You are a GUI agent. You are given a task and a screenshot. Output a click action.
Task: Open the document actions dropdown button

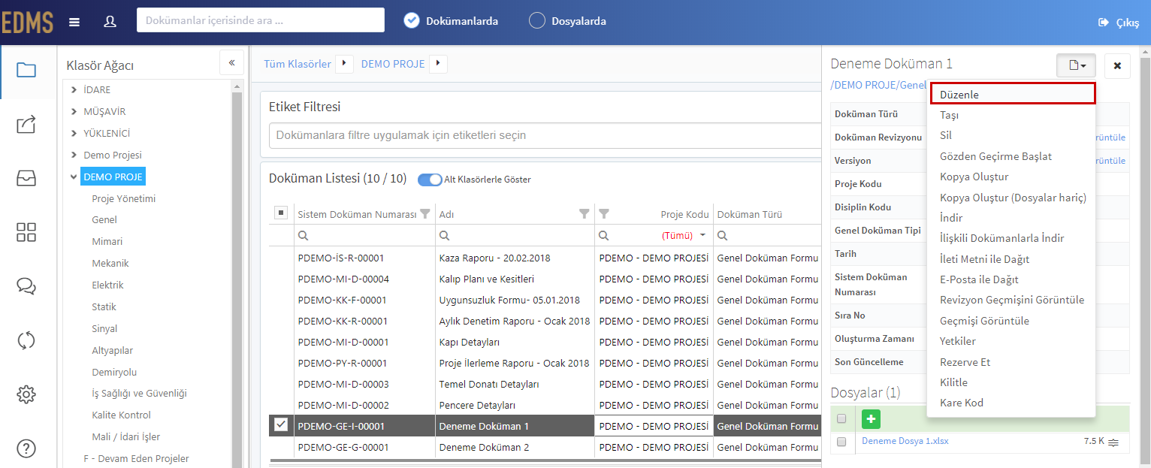point(1076,65)
